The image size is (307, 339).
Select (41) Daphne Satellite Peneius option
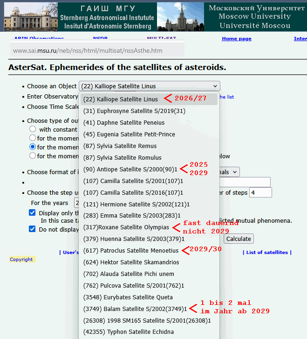pyautogui.click(x=123, y=123)
